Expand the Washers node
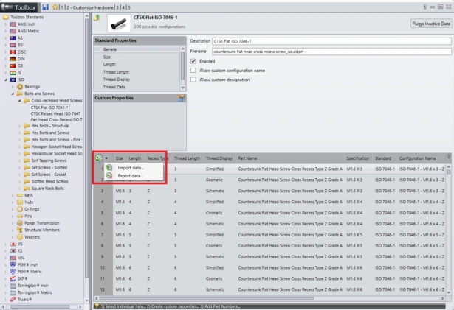 tap(13, 237)
